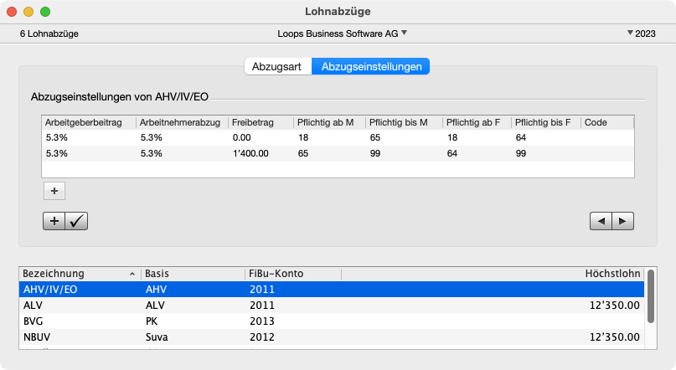Go to next record with right arrow
676x370 pixels.
tap(622, 221)
